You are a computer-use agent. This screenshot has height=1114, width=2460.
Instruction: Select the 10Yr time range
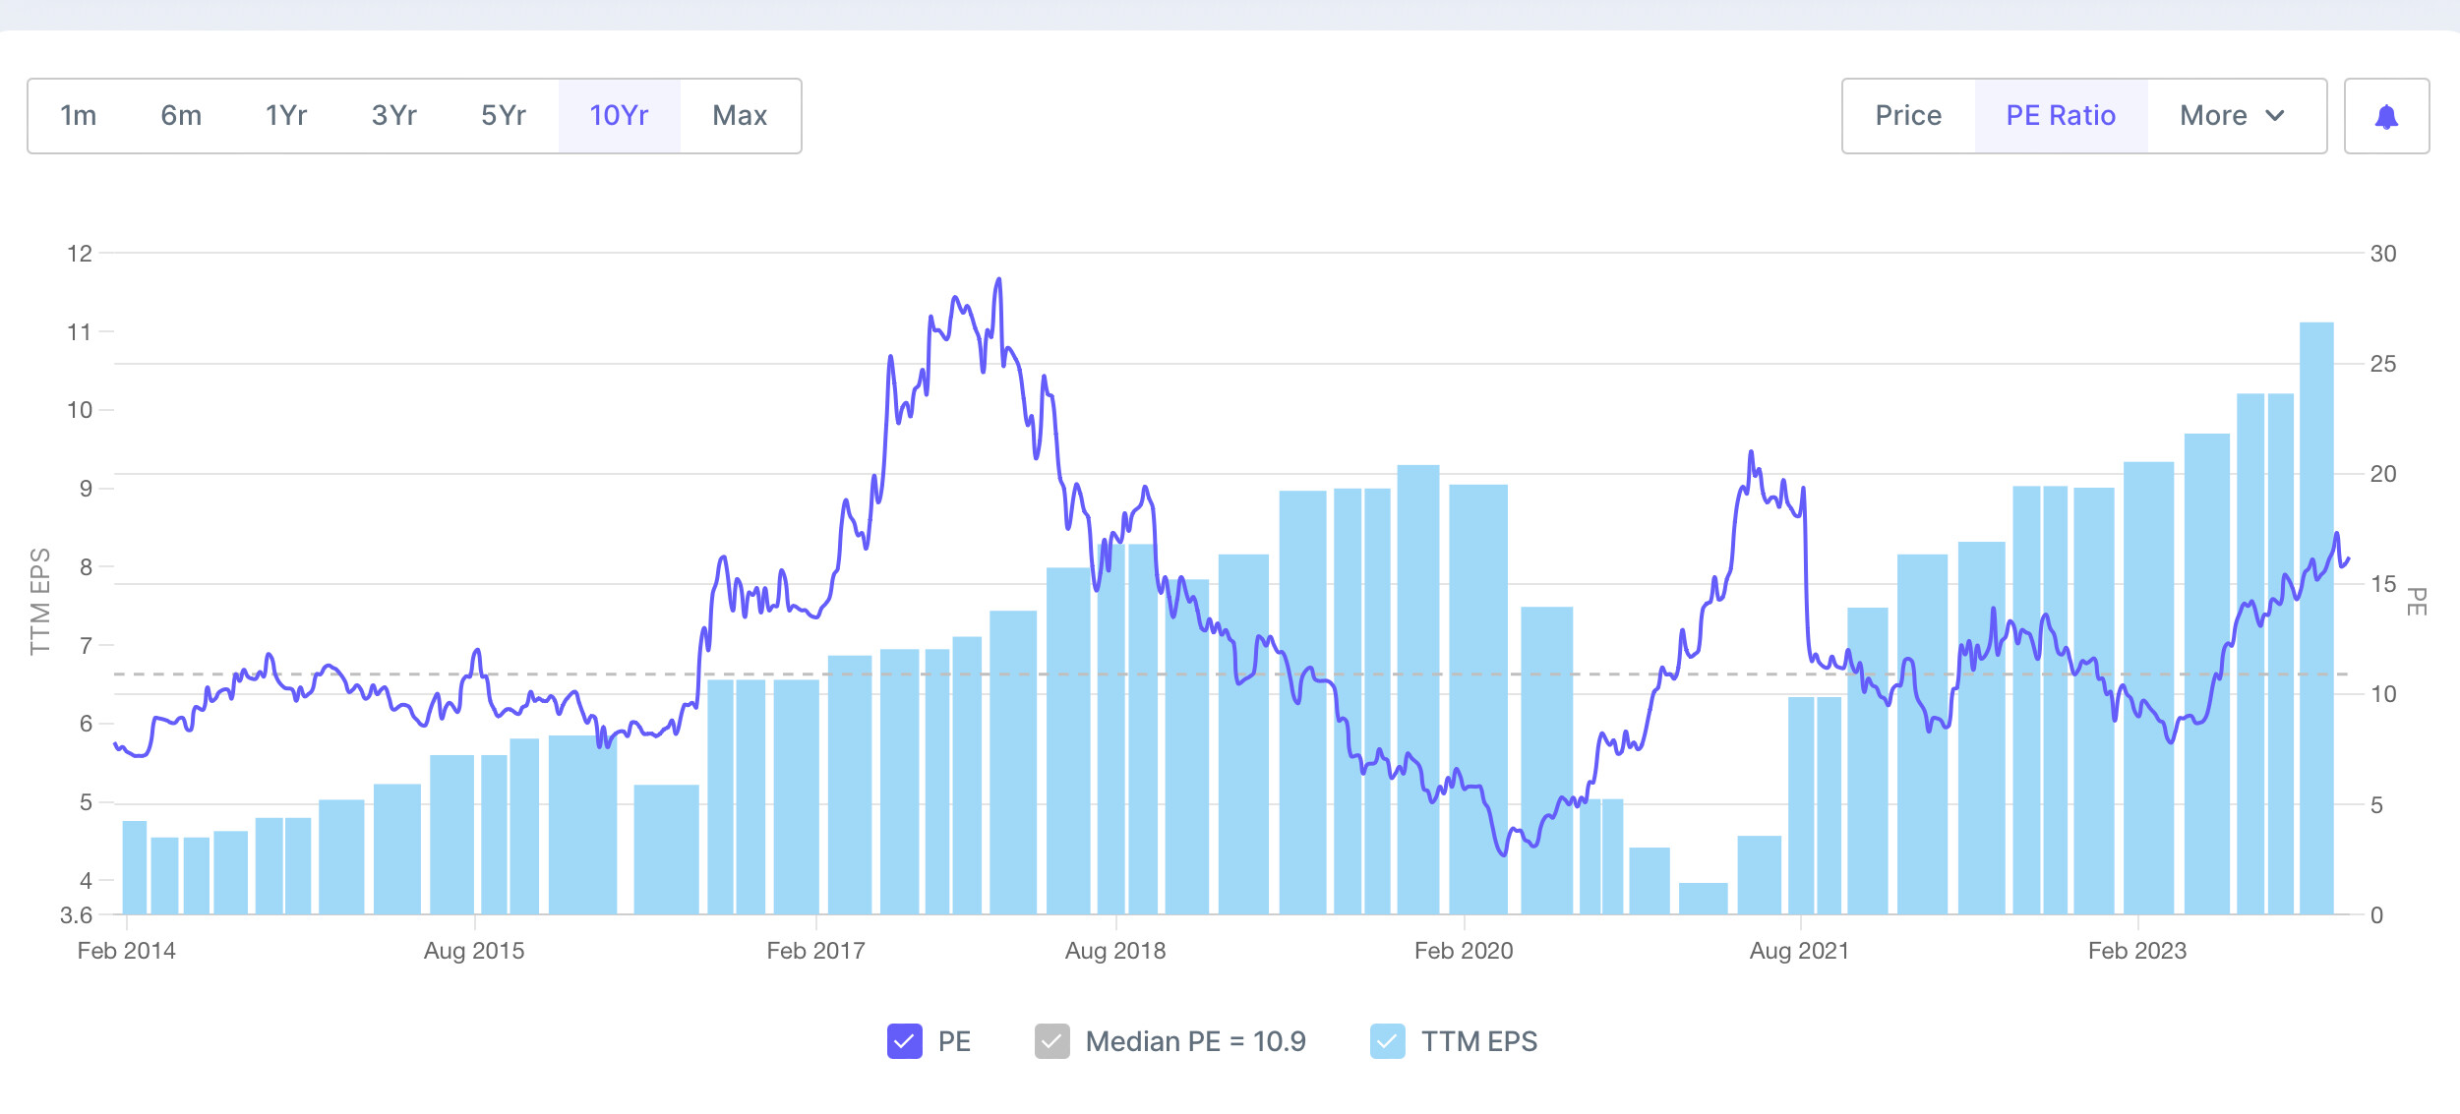(x=619, y=116)
